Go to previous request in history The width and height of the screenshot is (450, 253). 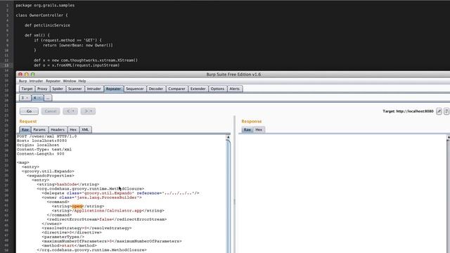[x=70, y=111]
